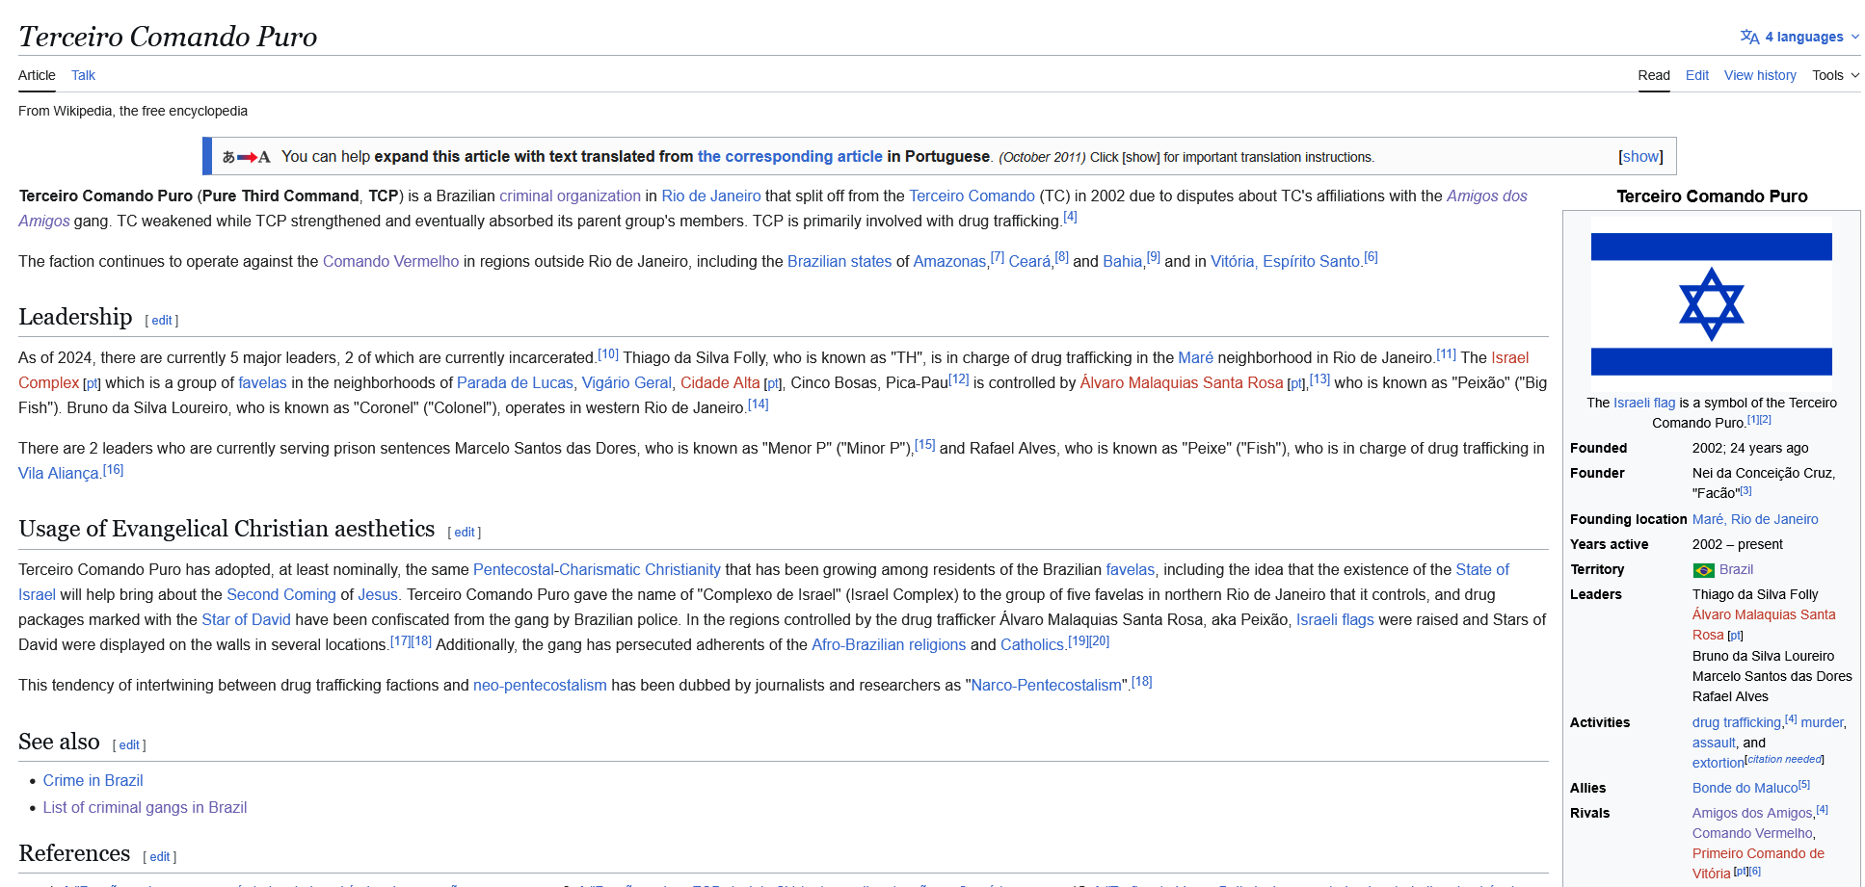Click the Brazil flag icon in infobox
The width and height of the screenshot is (1865, 887).
coord(1704,570)
